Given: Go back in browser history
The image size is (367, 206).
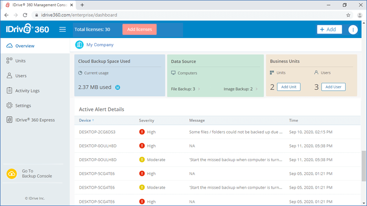Looking at the screenshot, I should (6, 15).
